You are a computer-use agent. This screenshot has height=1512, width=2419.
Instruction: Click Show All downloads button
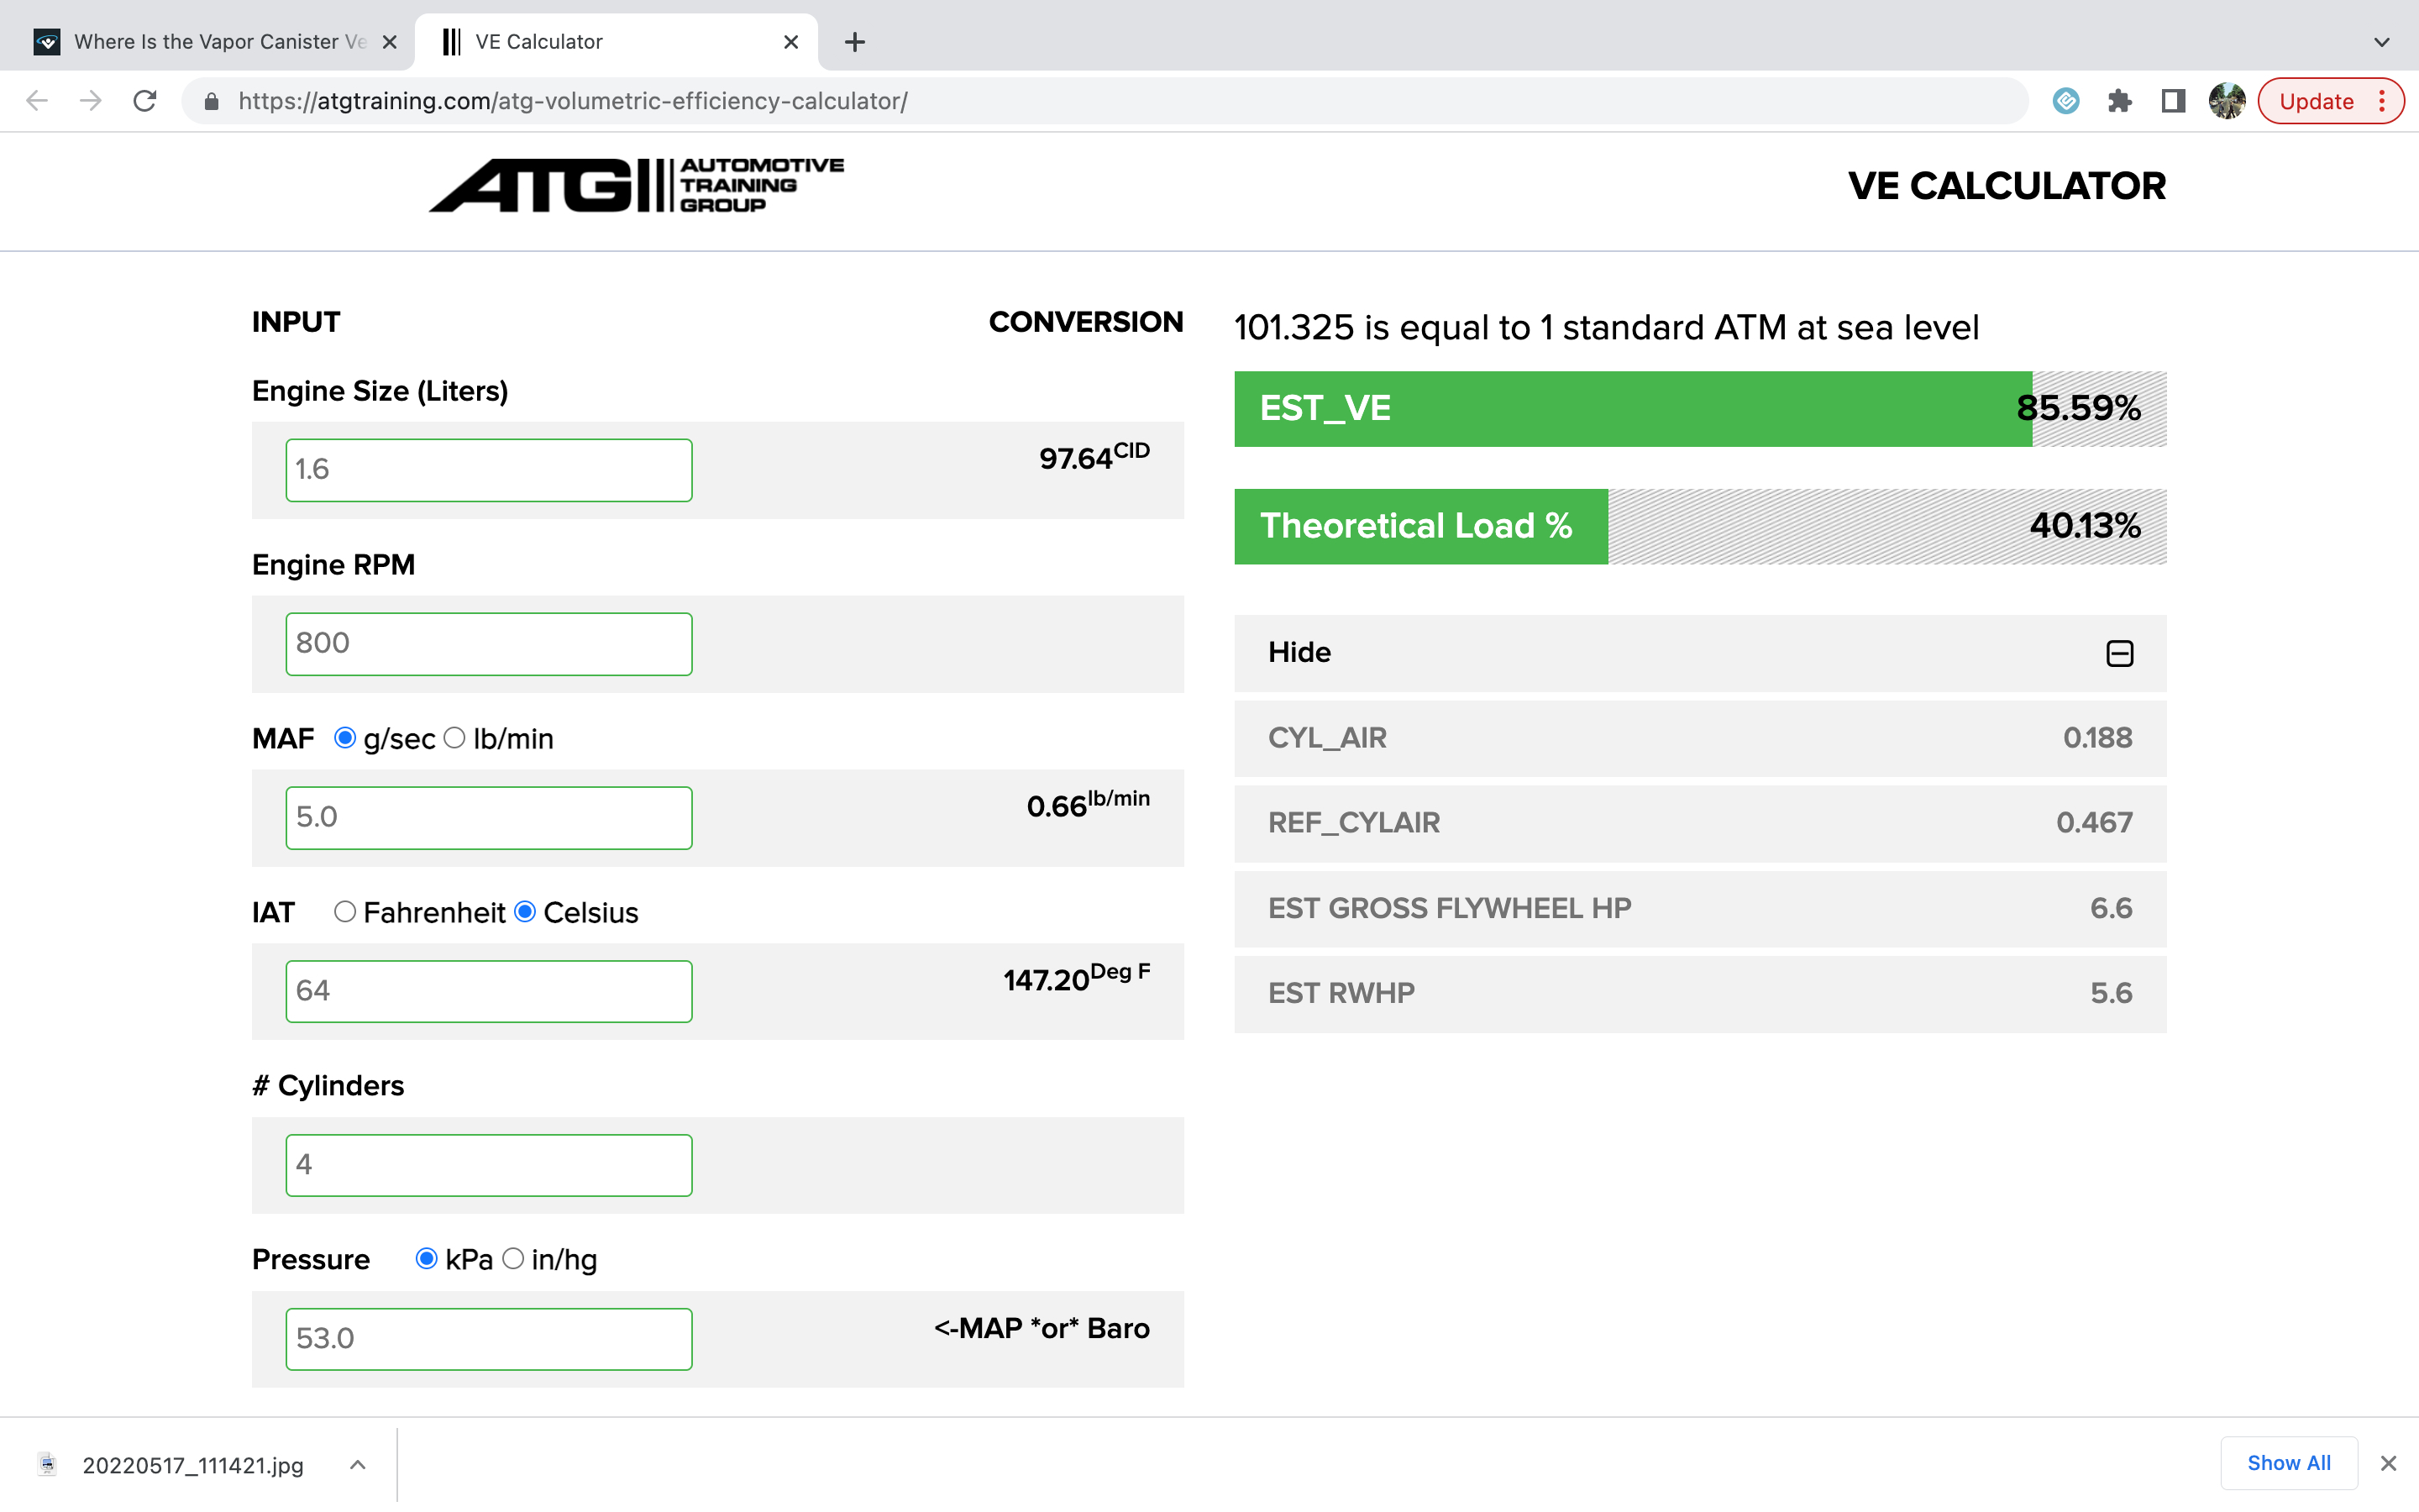[x=2288, y=1463]
